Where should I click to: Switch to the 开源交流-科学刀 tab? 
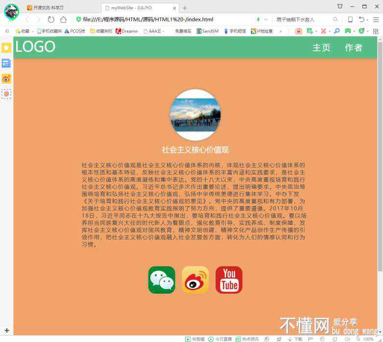[x=49, y=8]
